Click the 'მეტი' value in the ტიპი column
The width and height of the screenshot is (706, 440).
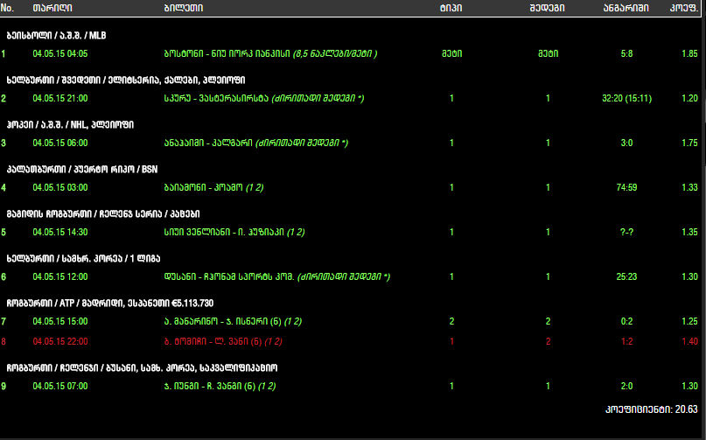[x=451, y=53]
